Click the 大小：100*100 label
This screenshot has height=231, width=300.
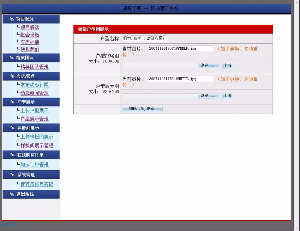pos(104,61)
